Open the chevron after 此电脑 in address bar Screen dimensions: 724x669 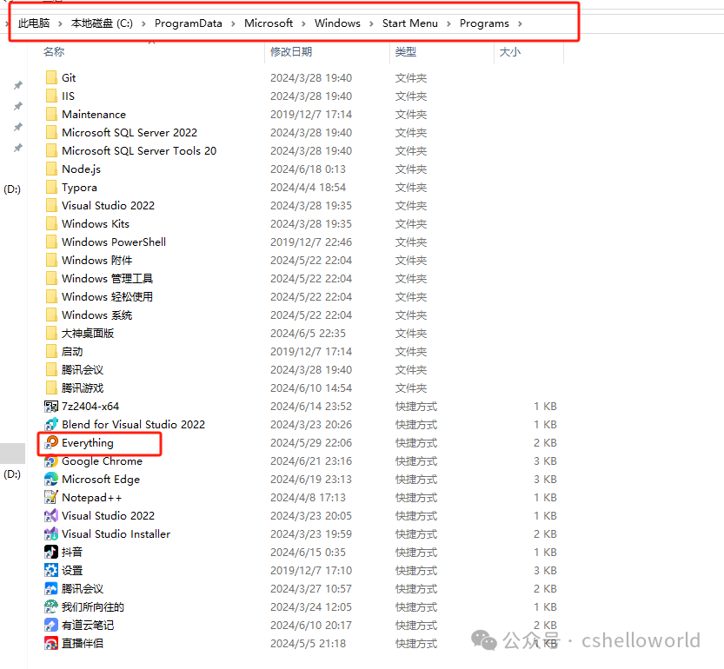point(60,23)
